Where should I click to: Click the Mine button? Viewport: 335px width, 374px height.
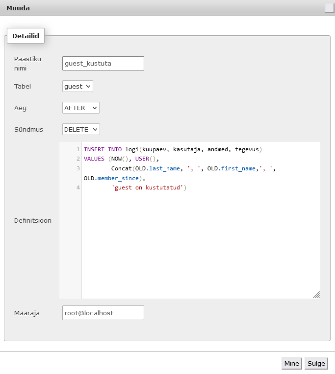[x=291, y=363]
